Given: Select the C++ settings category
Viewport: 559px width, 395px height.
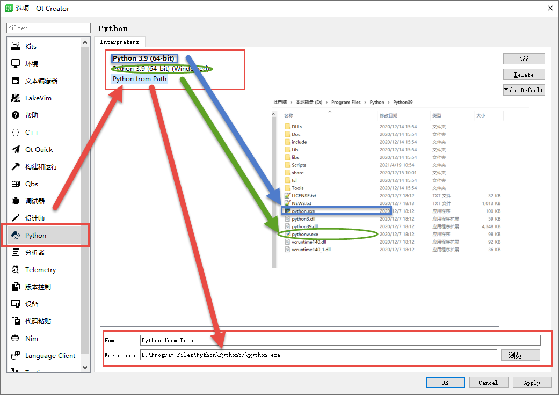Looking at the screenshot, I should [x=45, y=133].
